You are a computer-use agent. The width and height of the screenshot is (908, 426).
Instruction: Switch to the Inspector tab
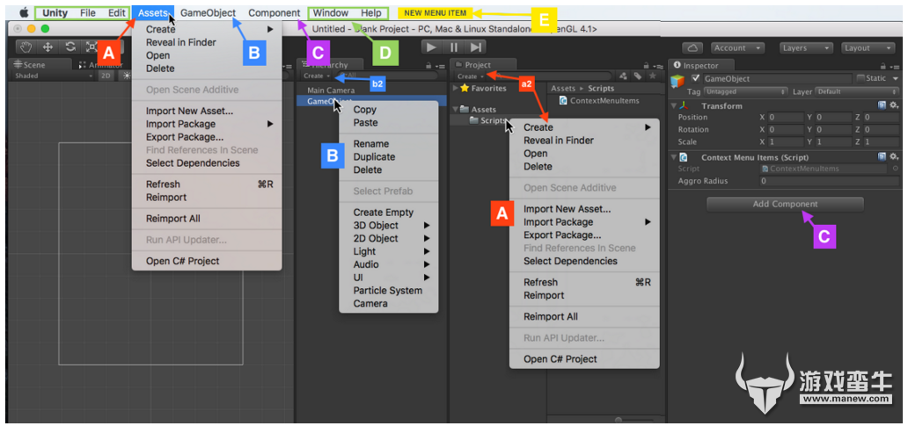coord(700,65)
